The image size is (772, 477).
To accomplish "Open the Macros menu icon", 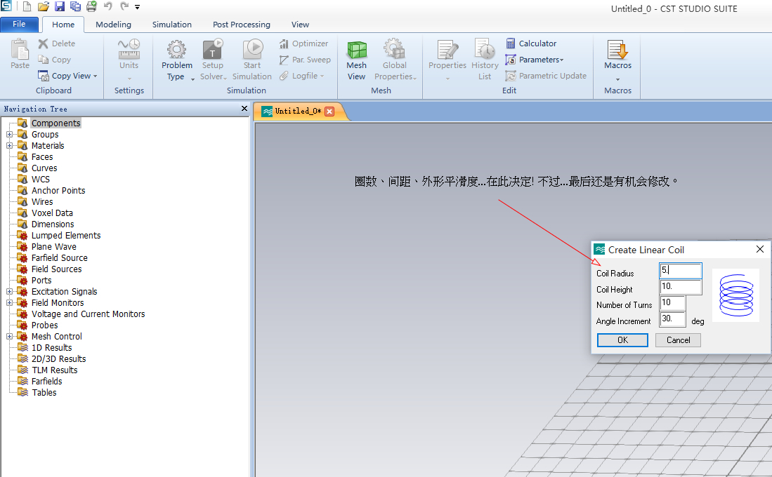I will click(x=618, y=50).
